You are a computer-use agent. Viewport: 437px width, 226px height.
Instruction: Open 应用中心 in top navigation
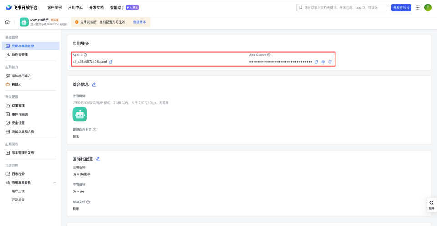[75, 8]
